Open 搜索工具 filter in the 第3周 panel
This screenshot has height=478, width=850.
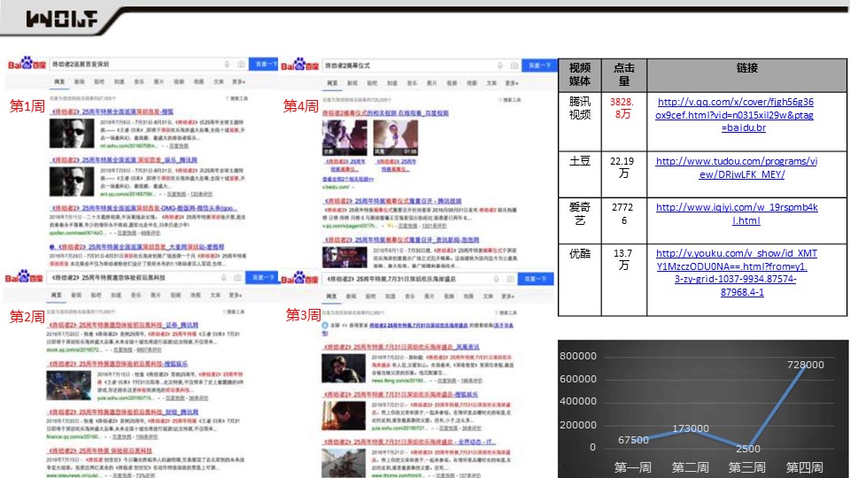[x=506, y=312]
